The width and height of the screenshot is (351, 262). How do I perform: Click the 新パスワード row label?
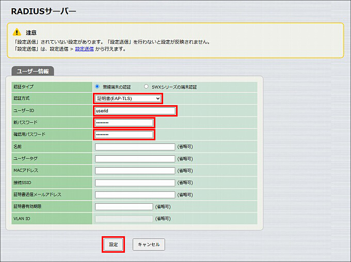pos(25,122)
